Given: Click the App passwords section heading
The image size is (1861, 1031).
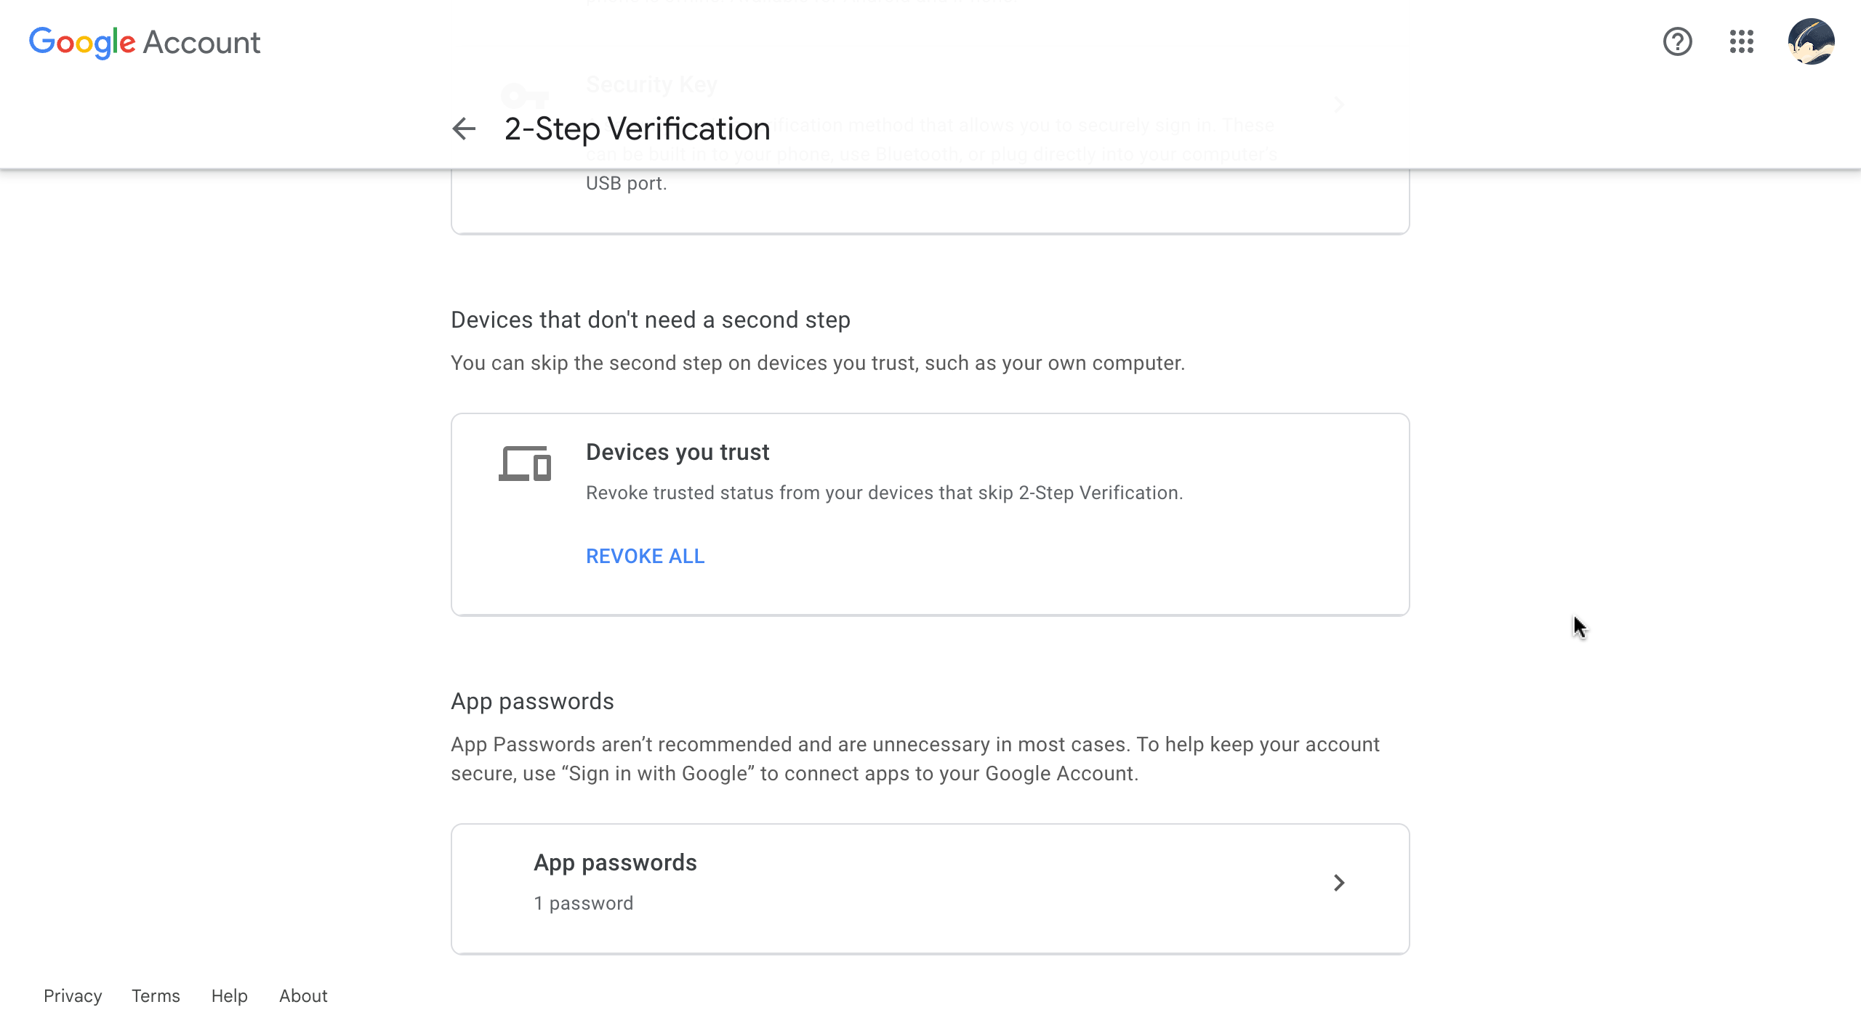Looking at the screenshot, I should click(x=532, y=701).
